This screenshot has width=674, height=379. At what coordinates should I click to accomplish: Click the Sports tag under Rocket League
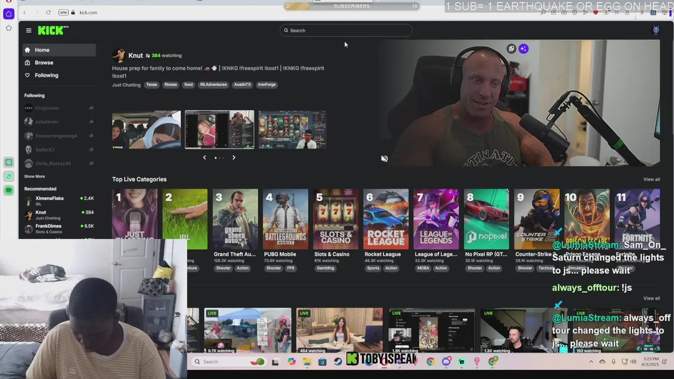[373, 268]
